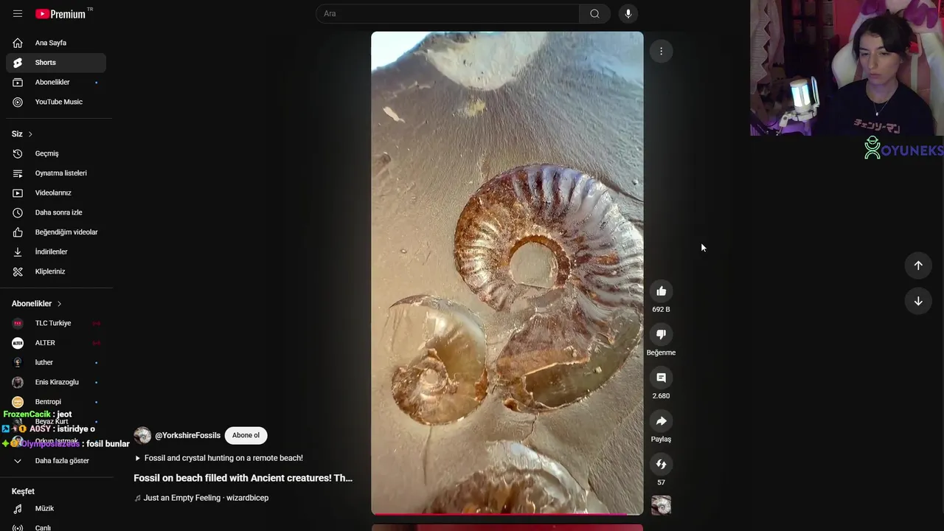Open the Short's three-dot options menu
The image size is (944, 531).
(662, 51)
